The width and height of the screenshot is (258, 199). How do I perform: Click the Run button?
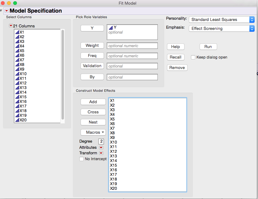click(208, 47)
